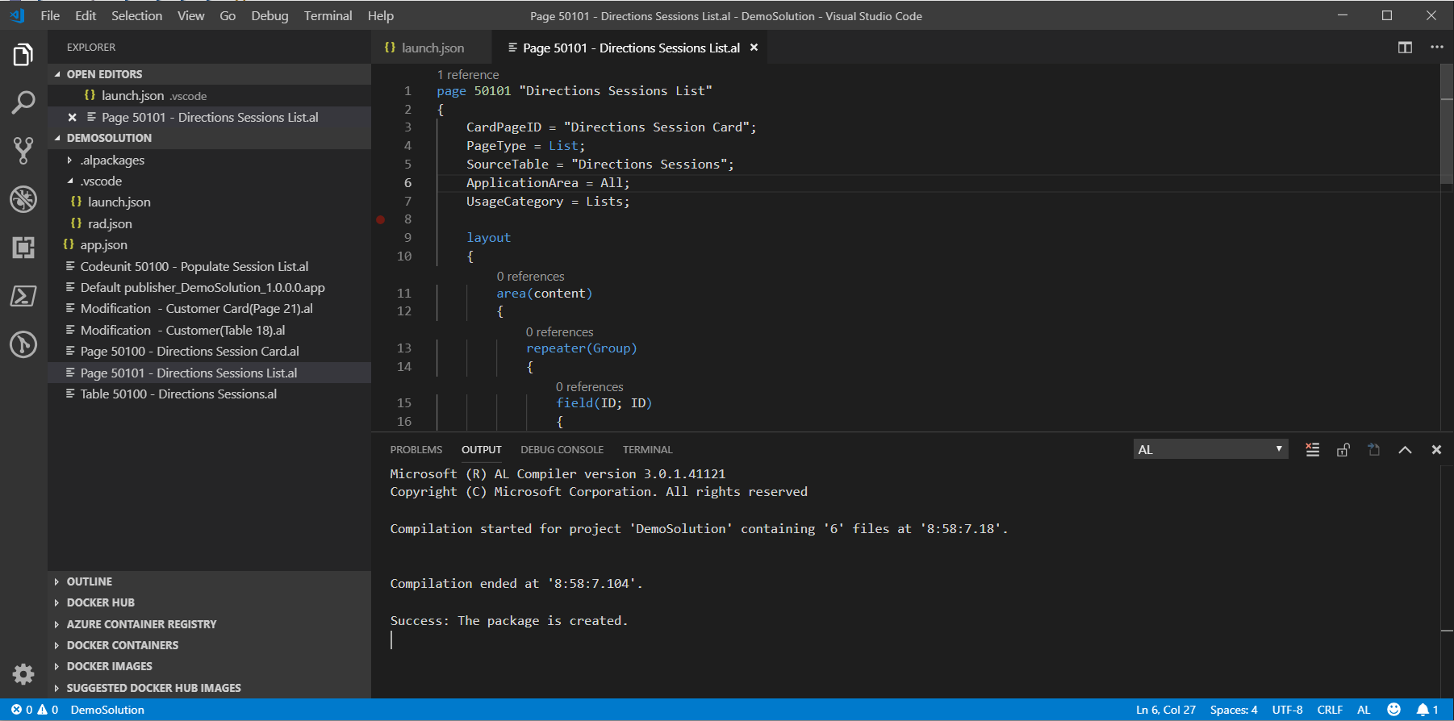Open the Manage gear menu
Viewport: 1454px width, 721px height.
23,673
